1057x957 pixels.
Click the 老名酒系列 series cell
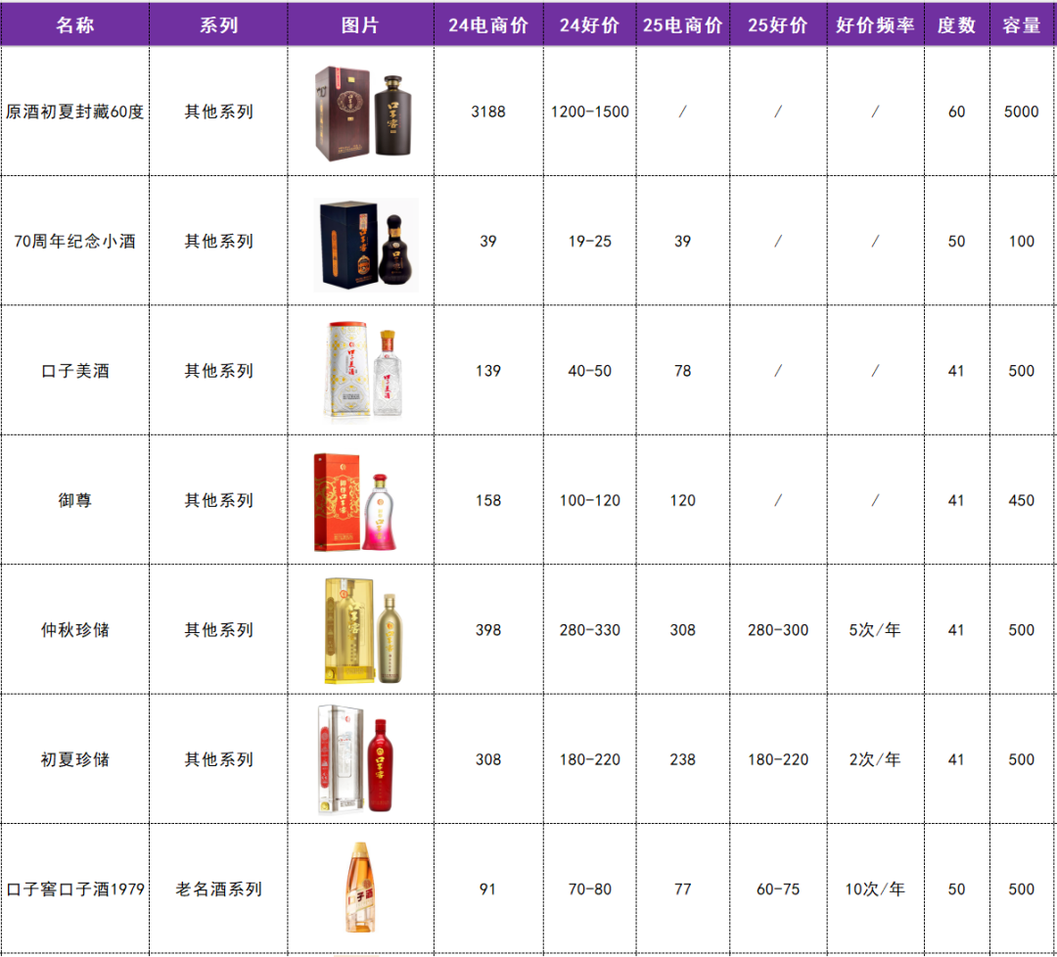(218, 889)
